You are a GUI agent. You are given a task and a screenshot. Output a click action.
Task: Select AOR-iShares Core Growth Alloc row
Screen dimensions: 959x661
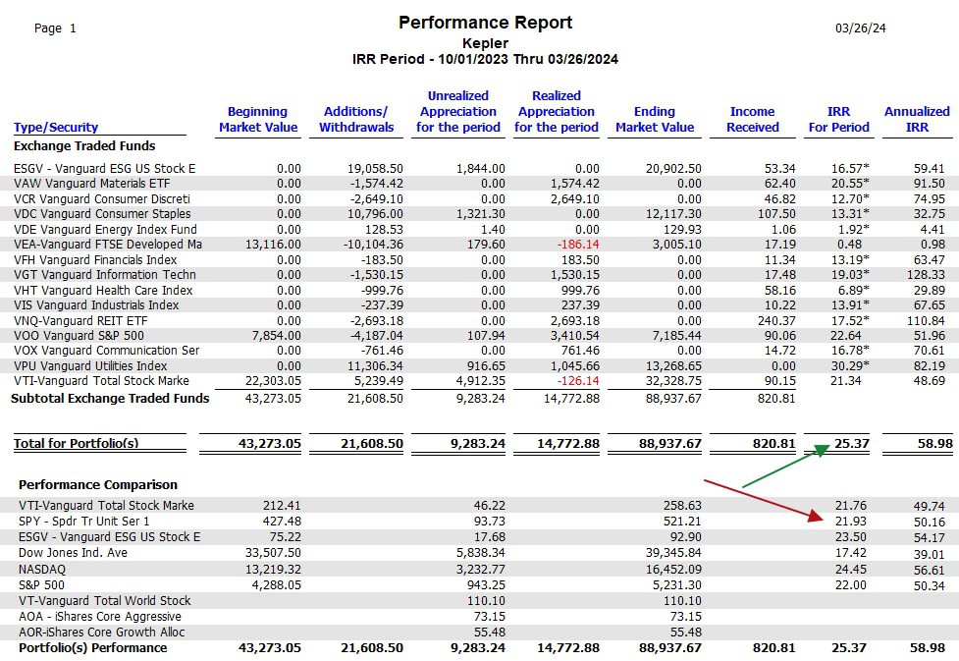pyautogui.click(x=479, y=633)
